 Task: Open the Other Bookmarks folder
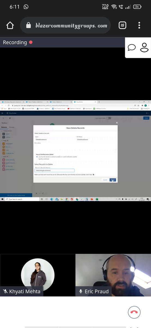point(133,109)
